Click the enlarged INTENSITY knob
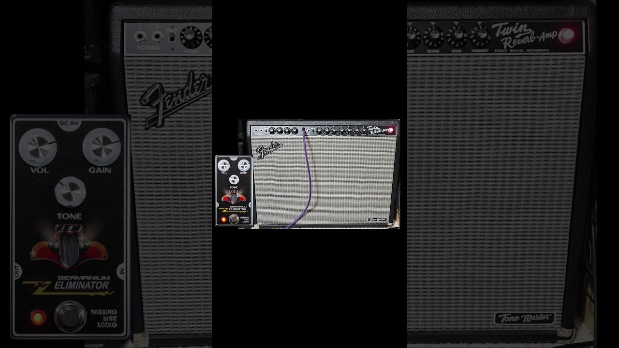The image size is (619, 348). click(x=480, y=36)
